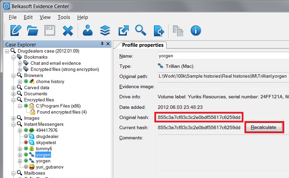Select the yuri_gubanov profile
This screenshot has height=178, width=289.
point(50,167)
